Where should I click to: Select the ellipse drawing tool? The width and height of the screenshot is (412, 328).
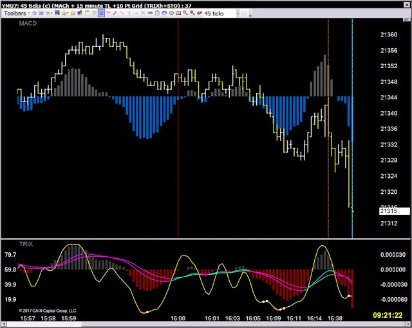point(171,13)
